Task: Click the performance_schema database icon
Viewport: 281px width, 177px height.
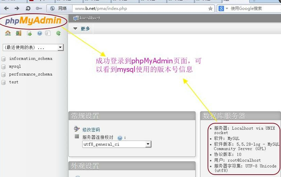Action: coord(3,75)
